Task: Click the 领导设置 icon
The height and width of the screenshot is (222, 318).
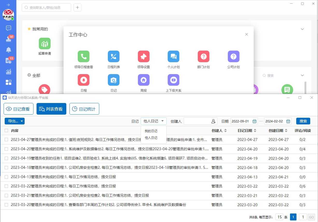Action: (x=144, y=56)
